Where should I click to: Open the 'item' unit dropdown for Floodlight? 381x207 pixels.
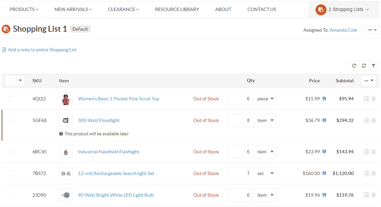pos(265,120)
